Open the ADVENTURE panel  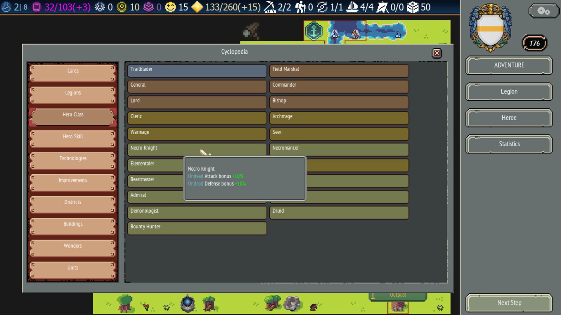pos(509,65)
